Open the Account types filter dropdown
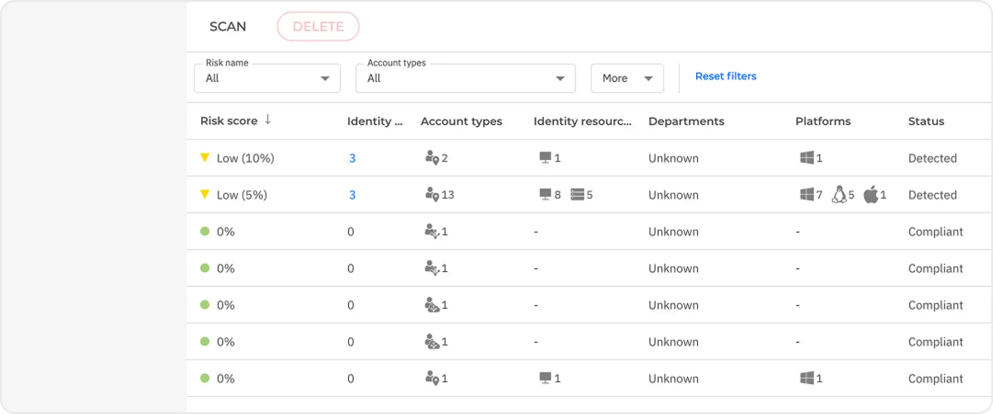The image size is (993, 414). pyautogui.click(x=465, y=78)
